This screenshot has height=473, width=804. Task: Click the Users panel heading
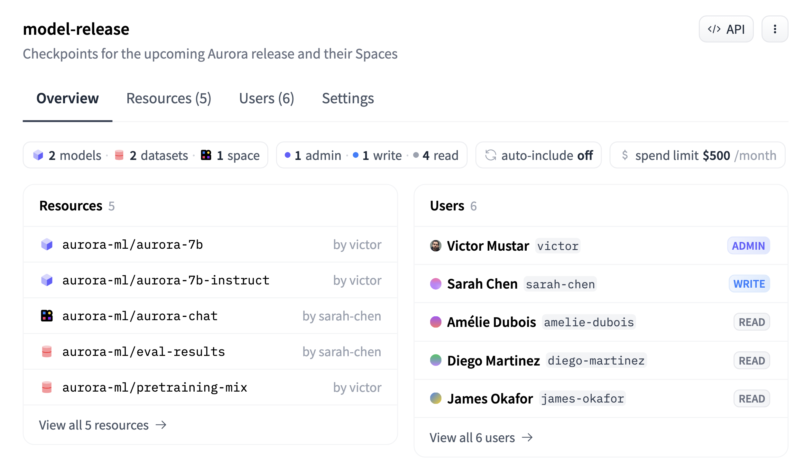(447, 206)
